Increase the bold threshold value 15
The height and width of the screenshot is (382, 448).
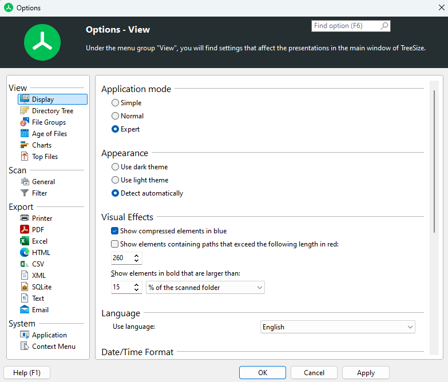click(x=137, y=284)
